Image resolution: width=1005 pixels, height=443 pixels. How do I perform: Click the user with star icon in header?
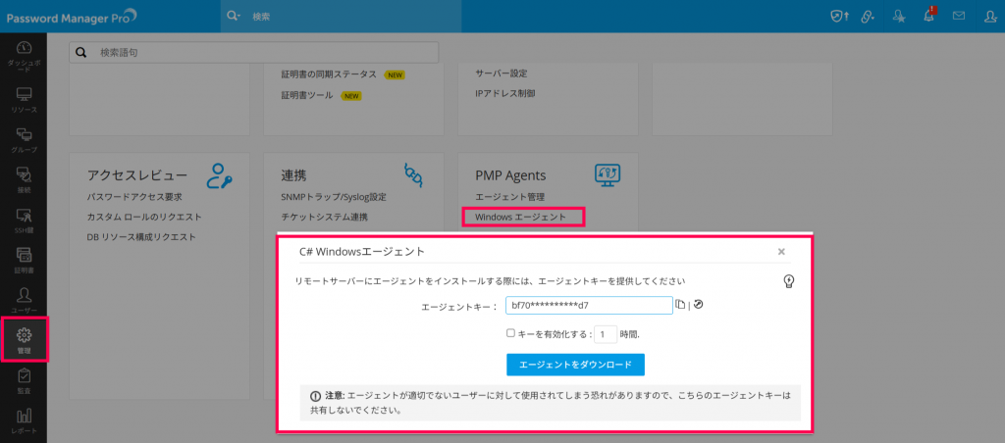[899, 17]
